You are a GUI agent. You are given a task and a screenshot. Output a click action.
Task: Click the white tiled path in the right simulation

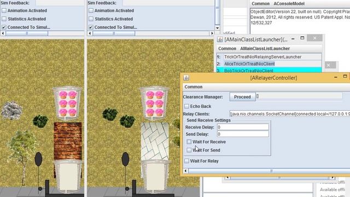click(155, 141)
